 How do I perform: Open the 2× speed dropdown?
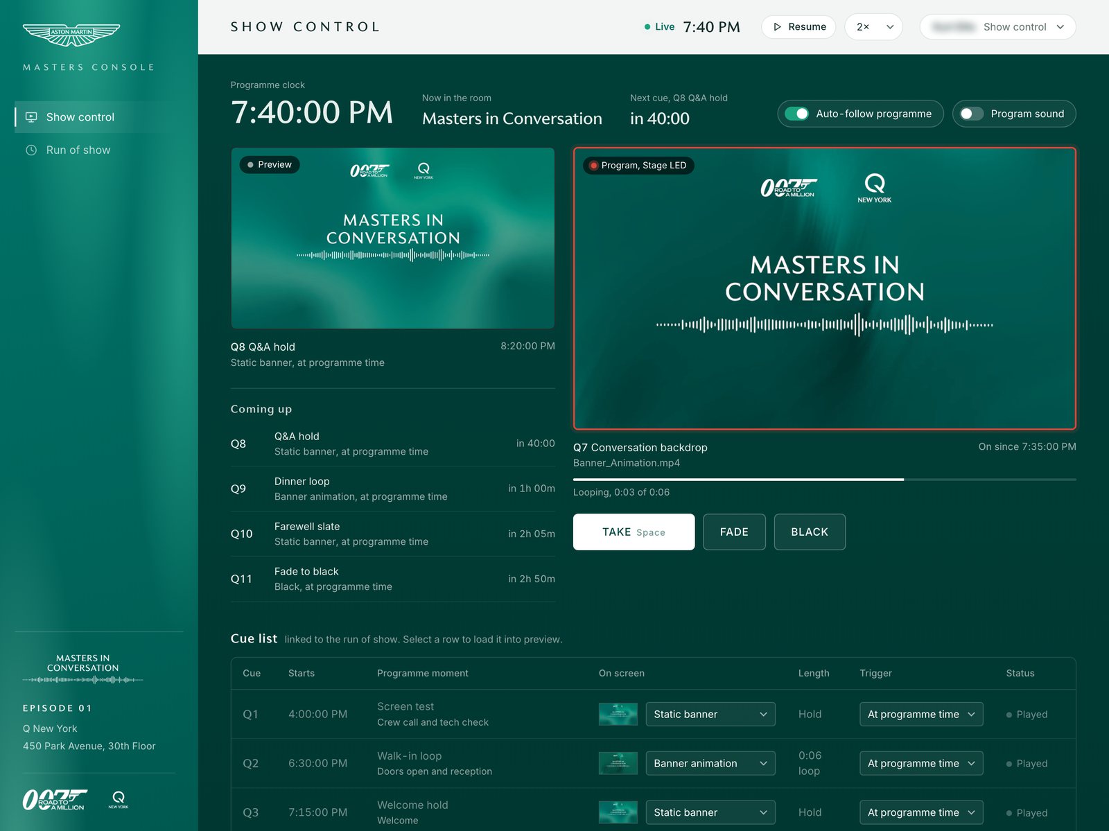click(x=873, y=27)
